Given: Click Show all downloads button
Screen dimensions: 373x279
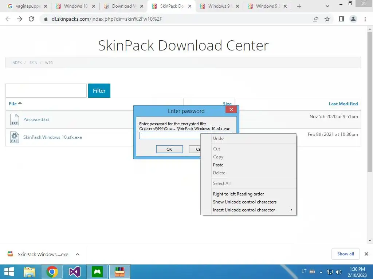Looking at the screenshot, I should [345, 254].
